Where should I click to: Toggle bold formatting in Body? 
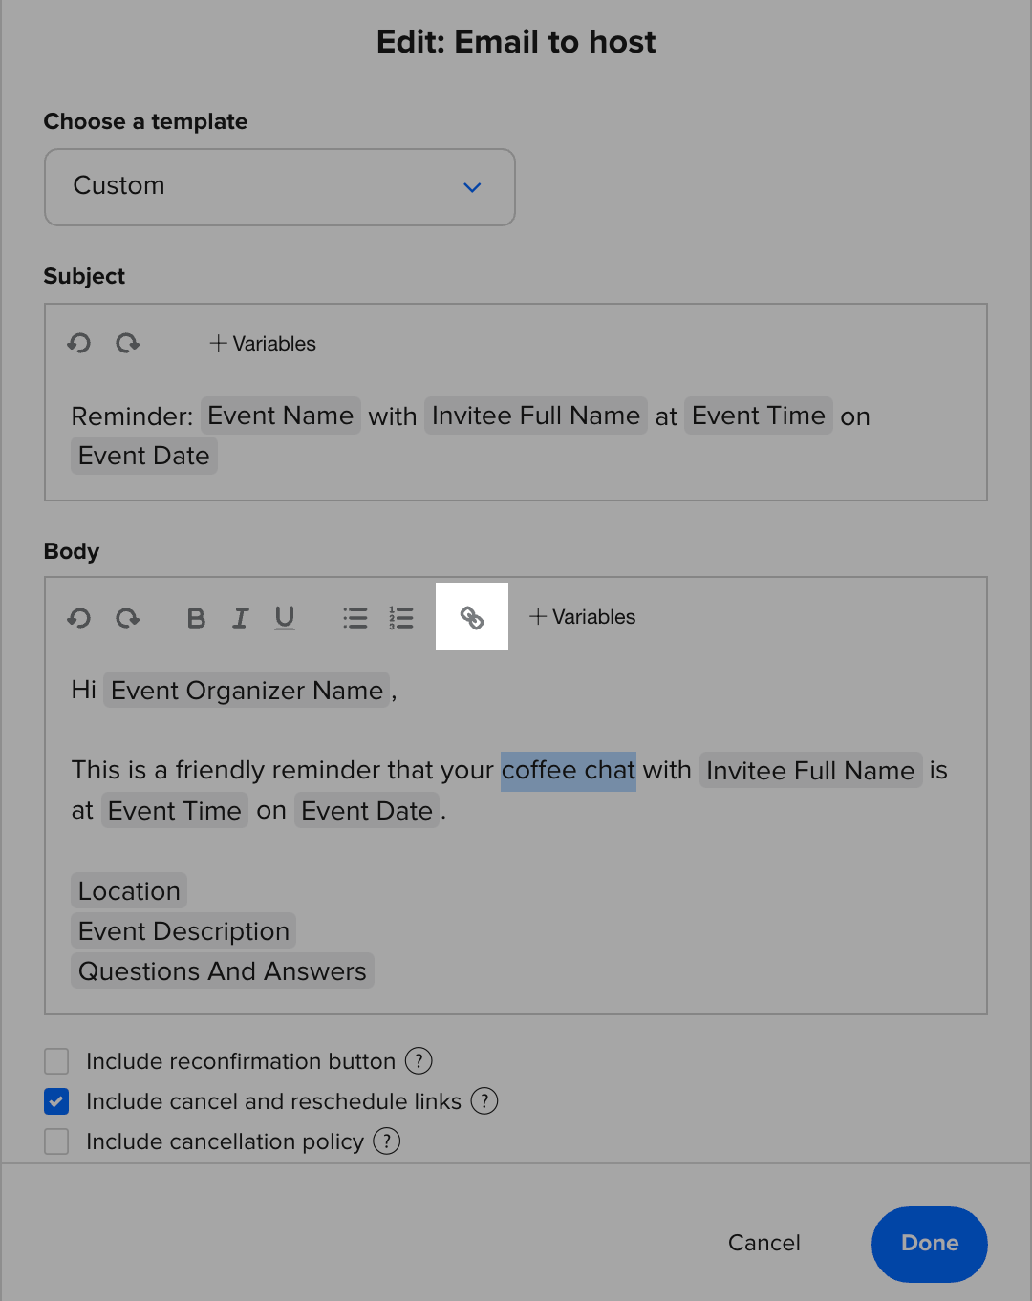196,618
